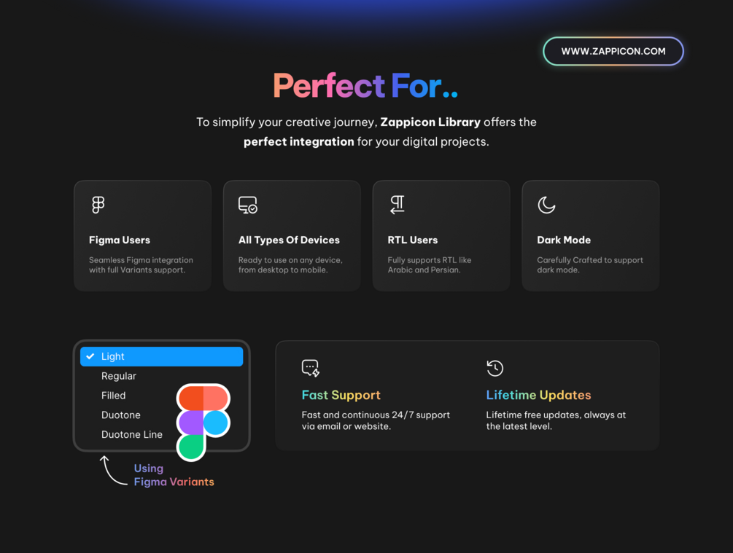Click the All Types Of Devices title
Image resolution: width=733 pixels, height=553 pixels.
[x=289, y=240]
